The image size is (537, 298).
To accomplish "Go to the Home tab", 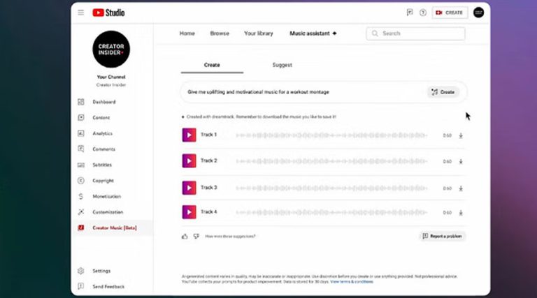I will [187, 33].
